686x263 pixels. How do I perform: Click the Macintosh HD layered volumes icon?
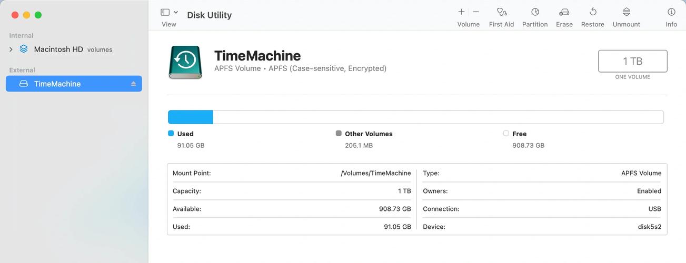pos(24,49)
